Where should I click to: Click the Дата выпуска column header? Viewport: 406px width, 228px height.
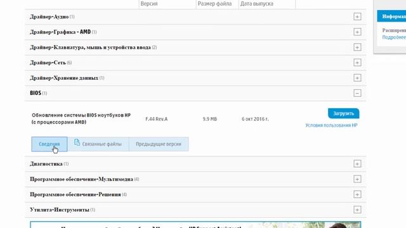click(256, 4)
